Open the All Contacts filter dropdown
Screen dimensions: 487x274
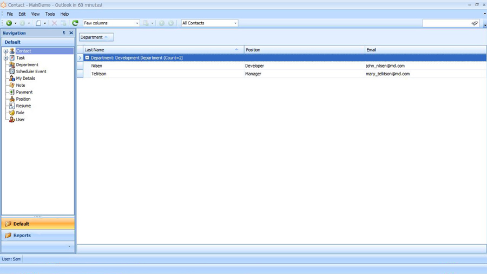(235, 23)
